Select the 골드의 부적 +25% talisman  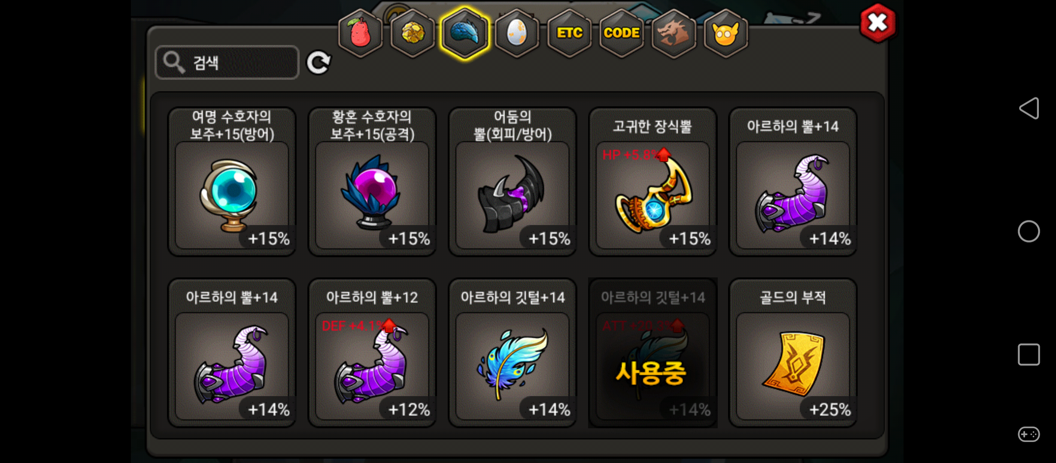click(x=793, y=353)
